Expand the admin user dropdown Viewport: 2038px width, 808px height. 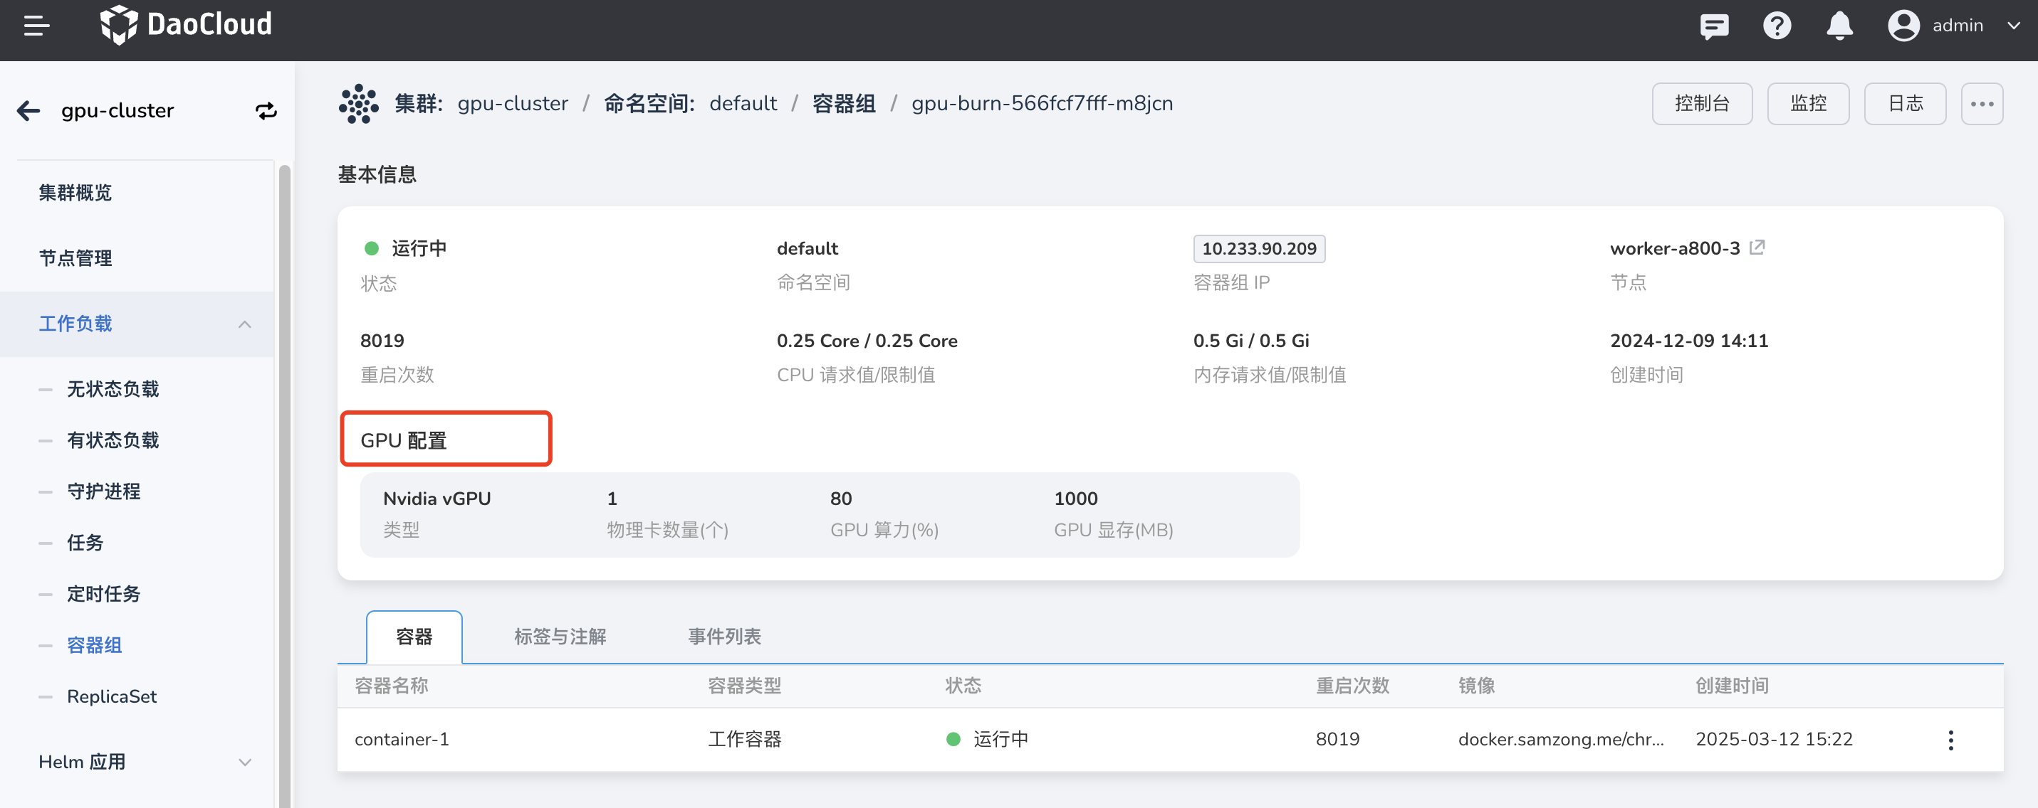[x=2014, y=26]
